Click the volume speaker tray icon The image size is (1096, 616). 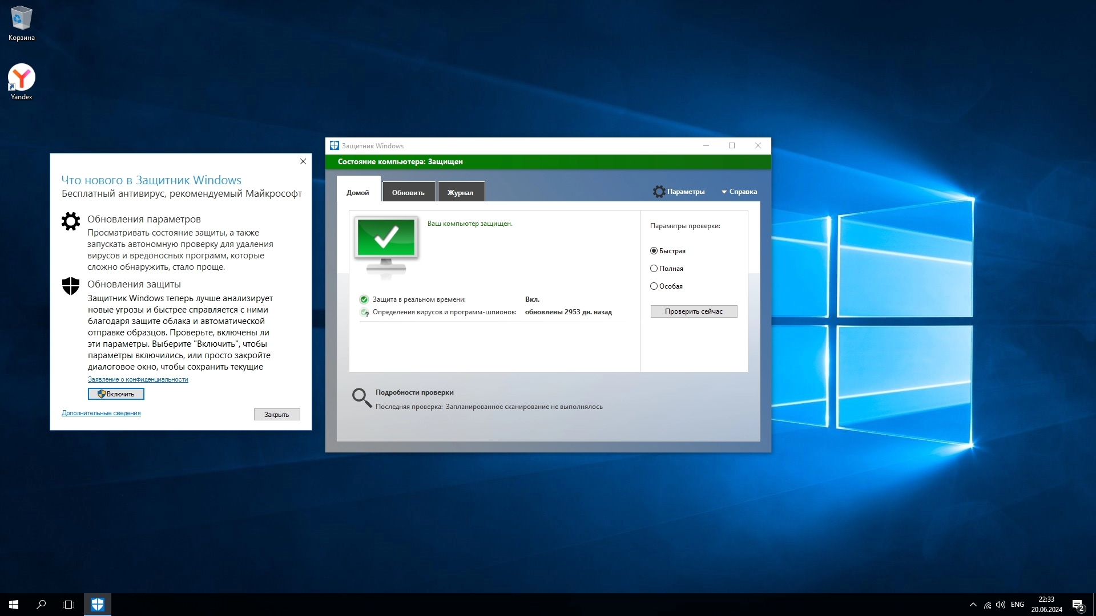click(x=1000, y=605)
